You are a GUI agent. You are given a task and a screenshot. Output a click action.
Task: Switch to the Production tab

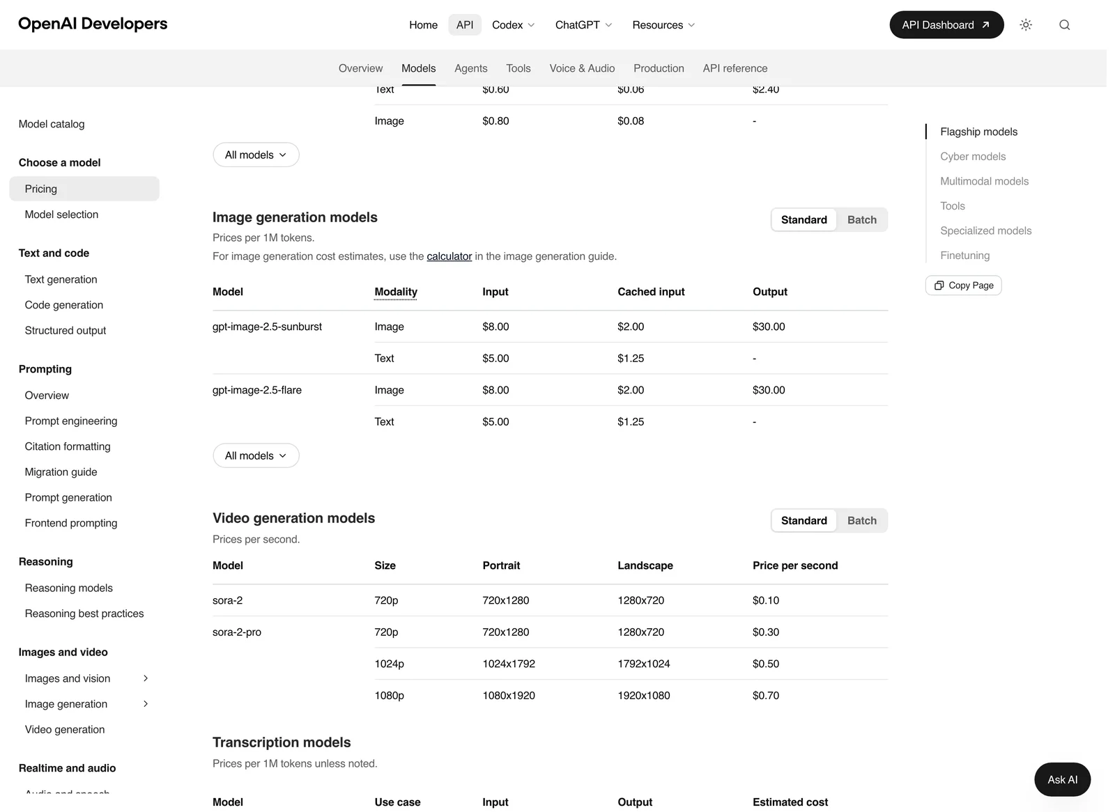[x=659, y=68]
